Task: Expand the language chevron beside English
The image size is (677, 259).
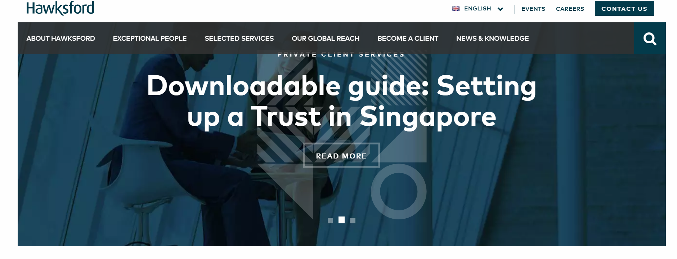Action: [500, 9]
